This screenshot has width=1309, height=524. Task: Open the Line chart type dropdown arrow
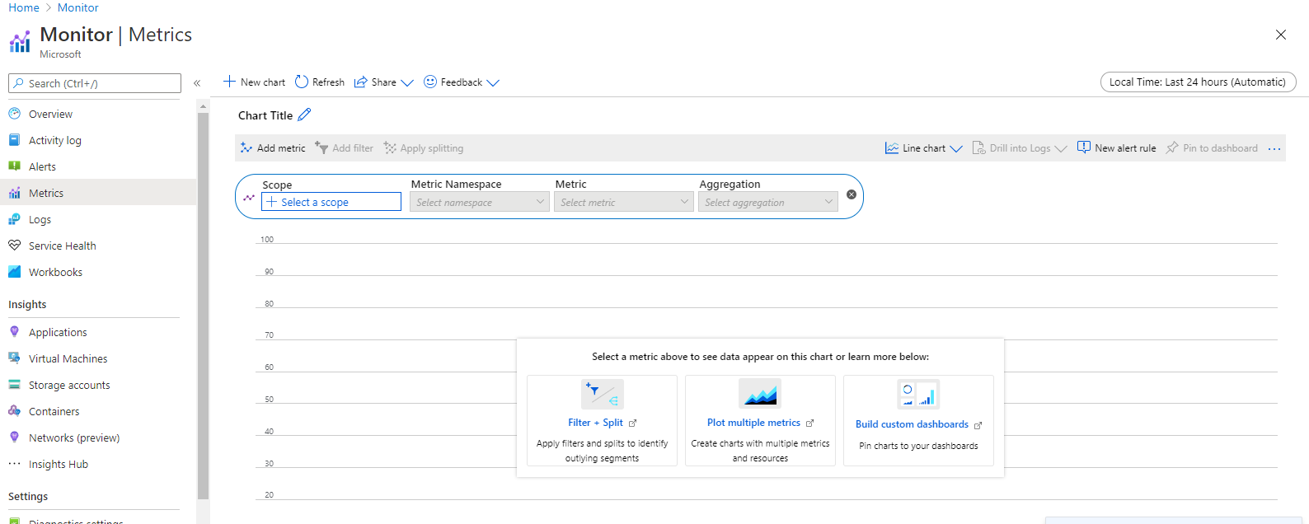(956, 148)
